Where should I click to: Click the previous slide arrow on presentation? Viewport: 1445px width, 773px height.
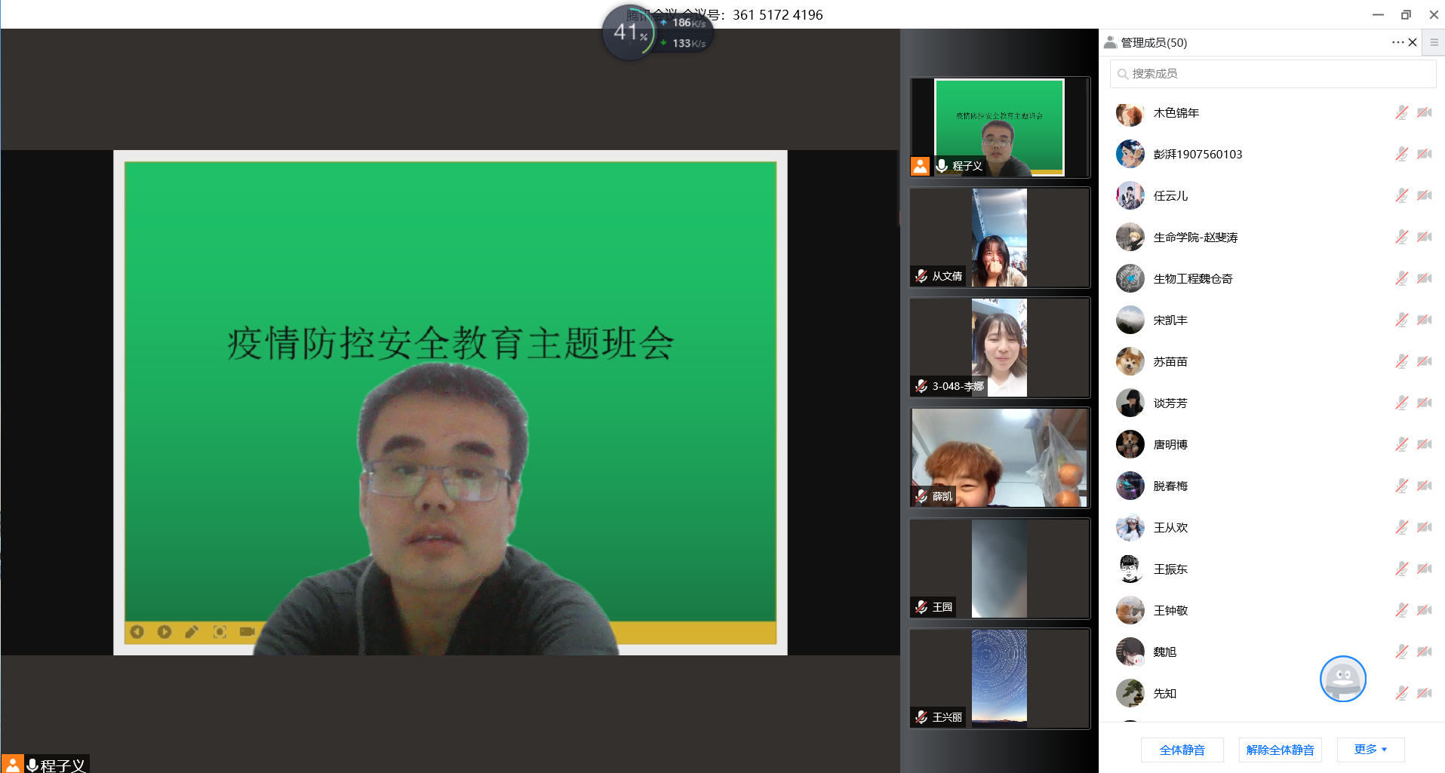[137, 632]
